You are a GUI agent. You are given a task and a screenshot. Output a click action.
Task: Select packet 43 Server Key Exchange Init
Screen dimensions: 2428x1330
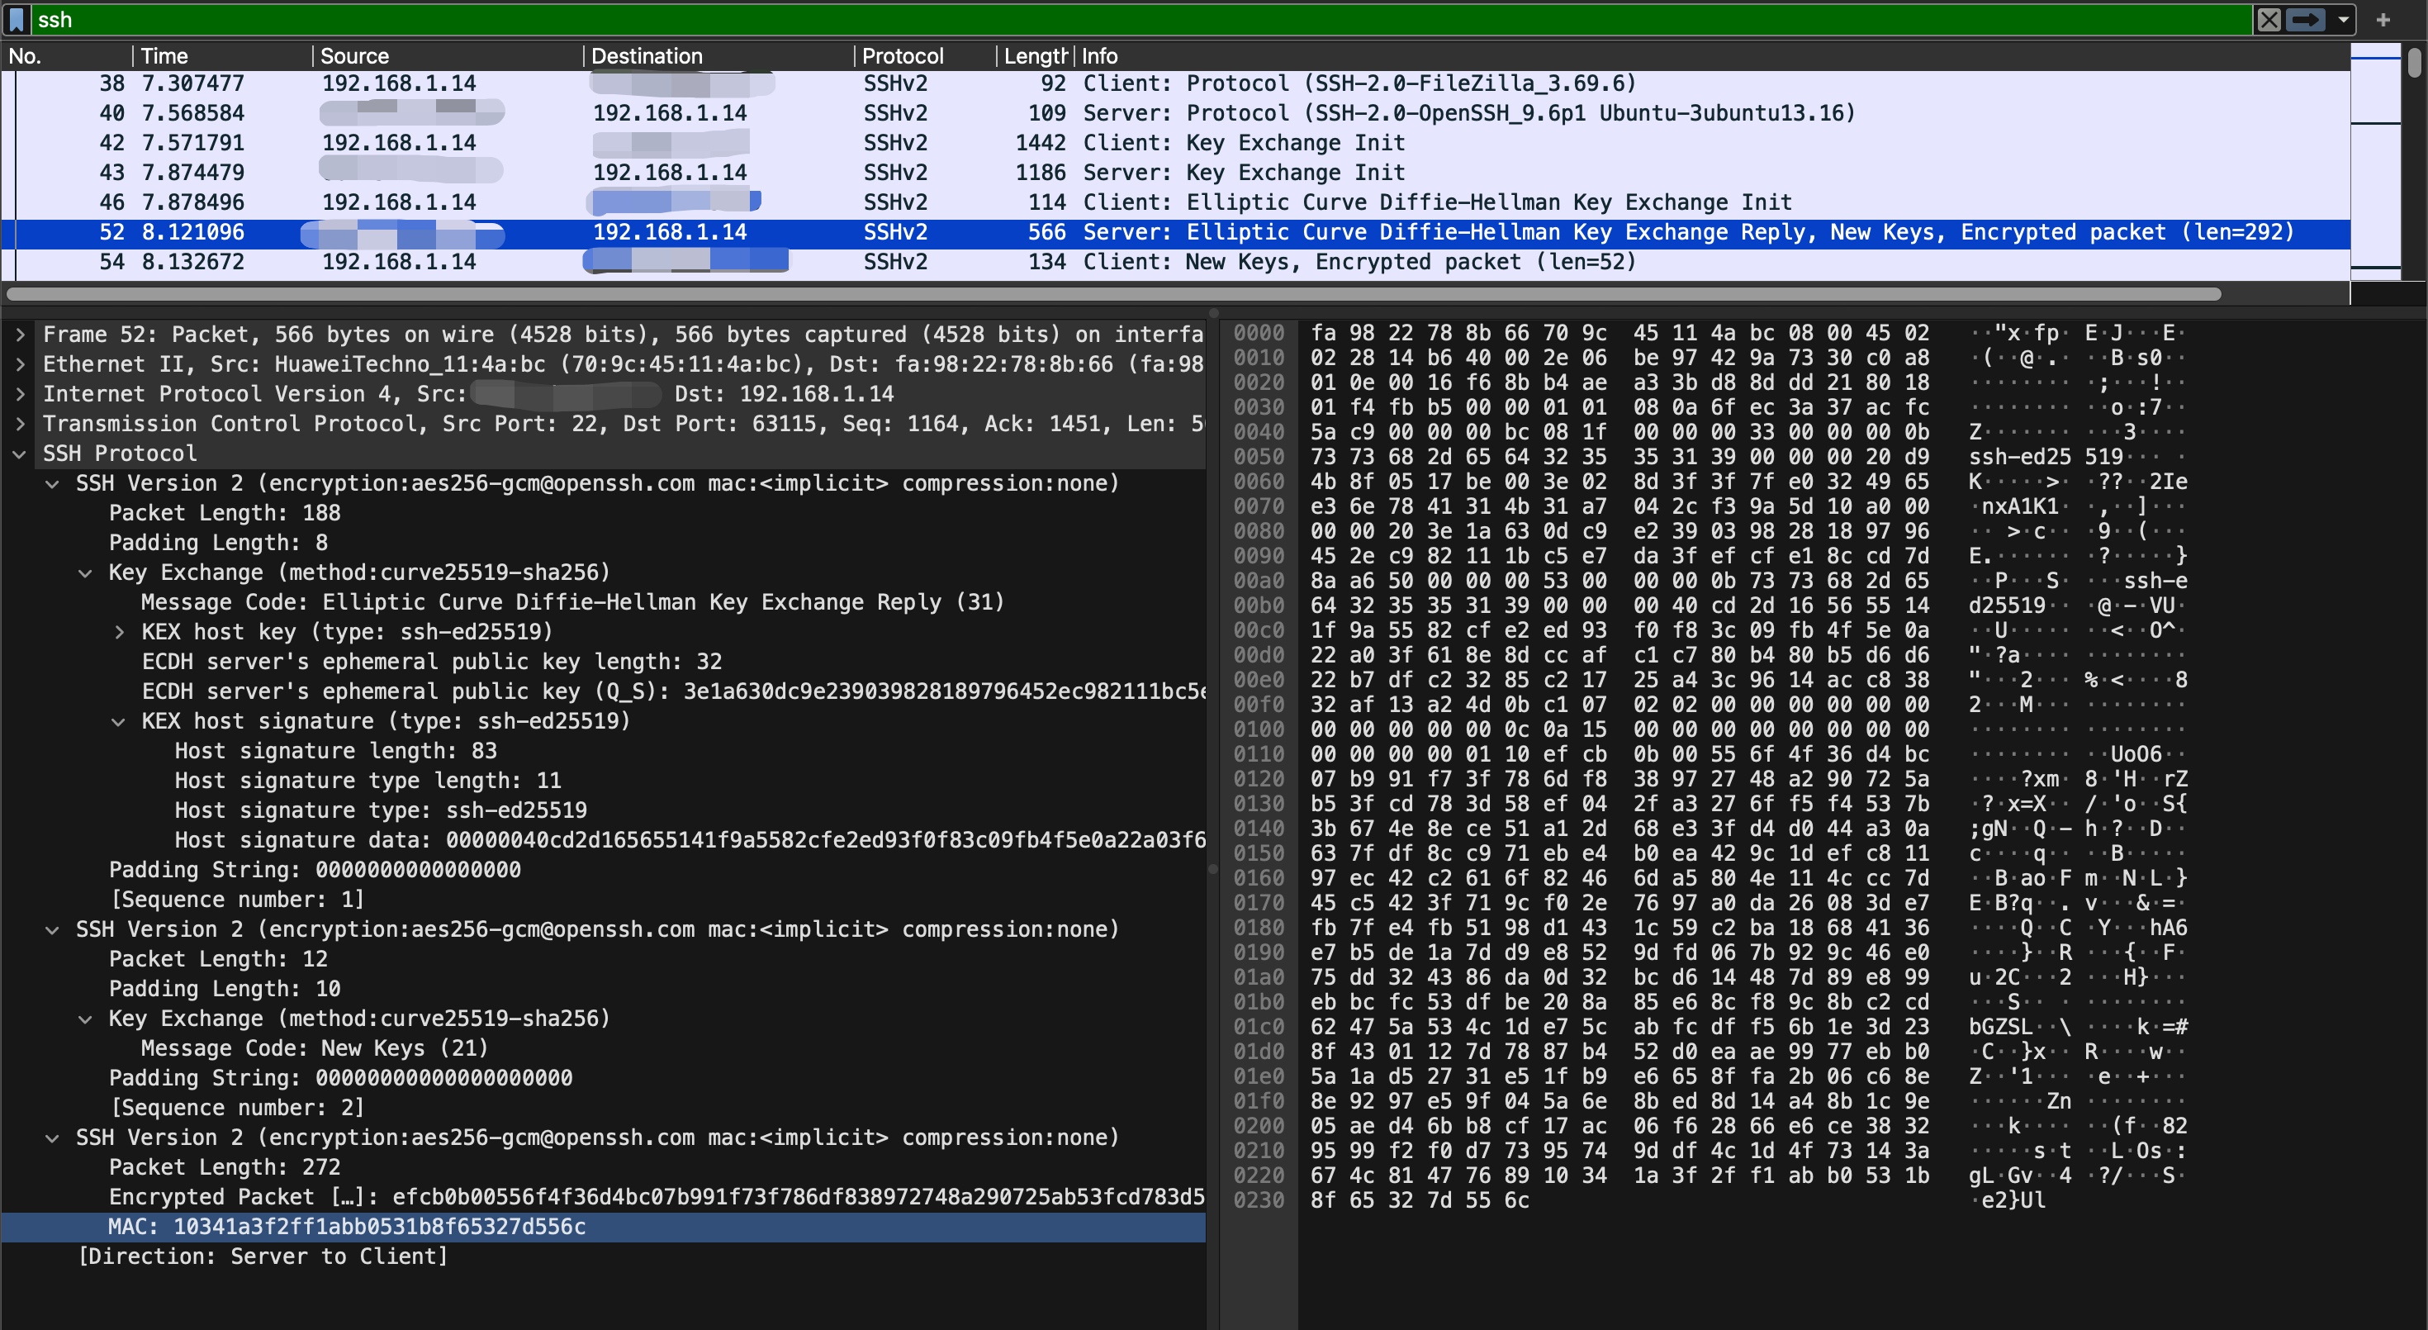click(x=1175, y=173)
